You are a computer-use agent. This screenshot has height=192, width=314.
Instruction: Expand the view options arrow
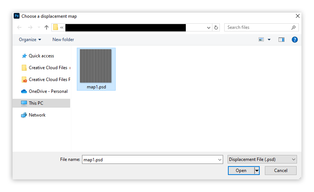point(269,40)
